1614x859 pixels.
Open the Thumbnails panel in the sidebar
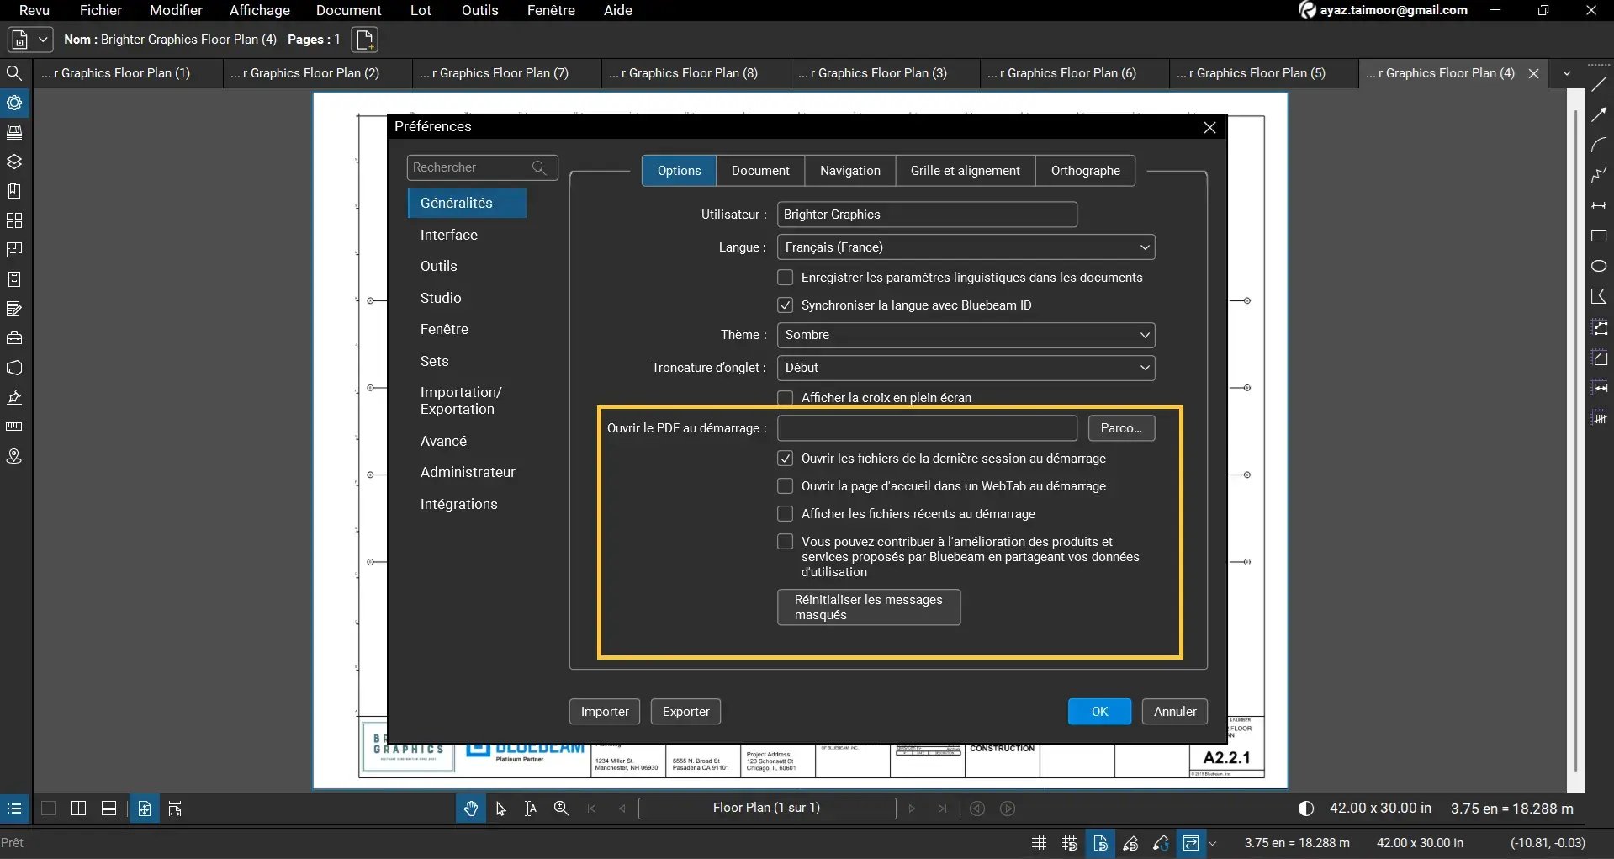(x=14, y=132)
